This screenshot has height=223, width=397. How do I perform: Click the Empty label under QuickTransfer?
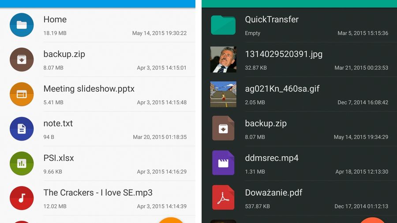[252, 33]
